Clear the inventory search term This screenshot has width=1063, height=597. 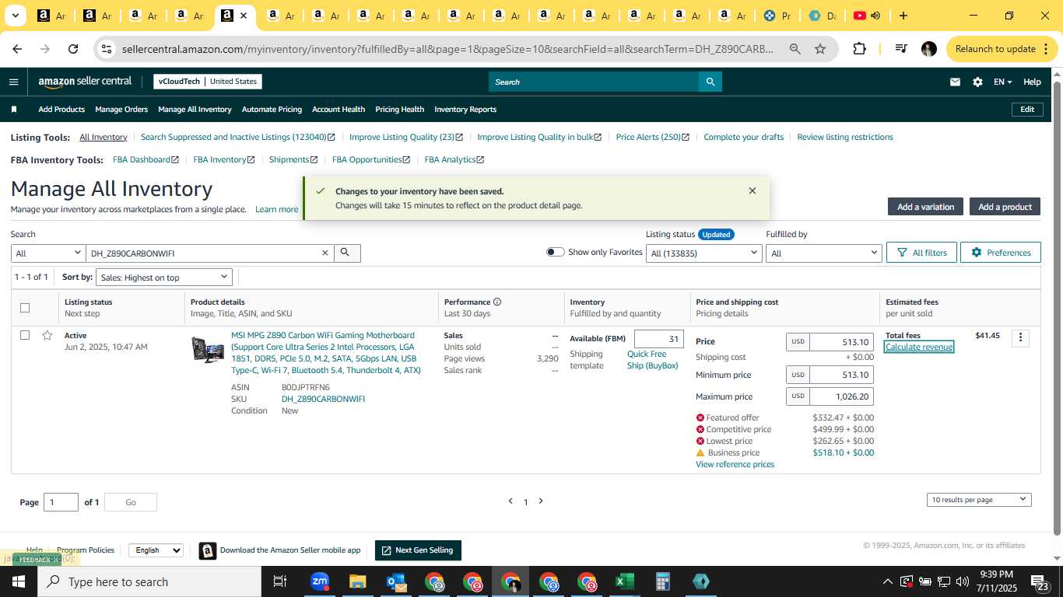pos(325,253)
